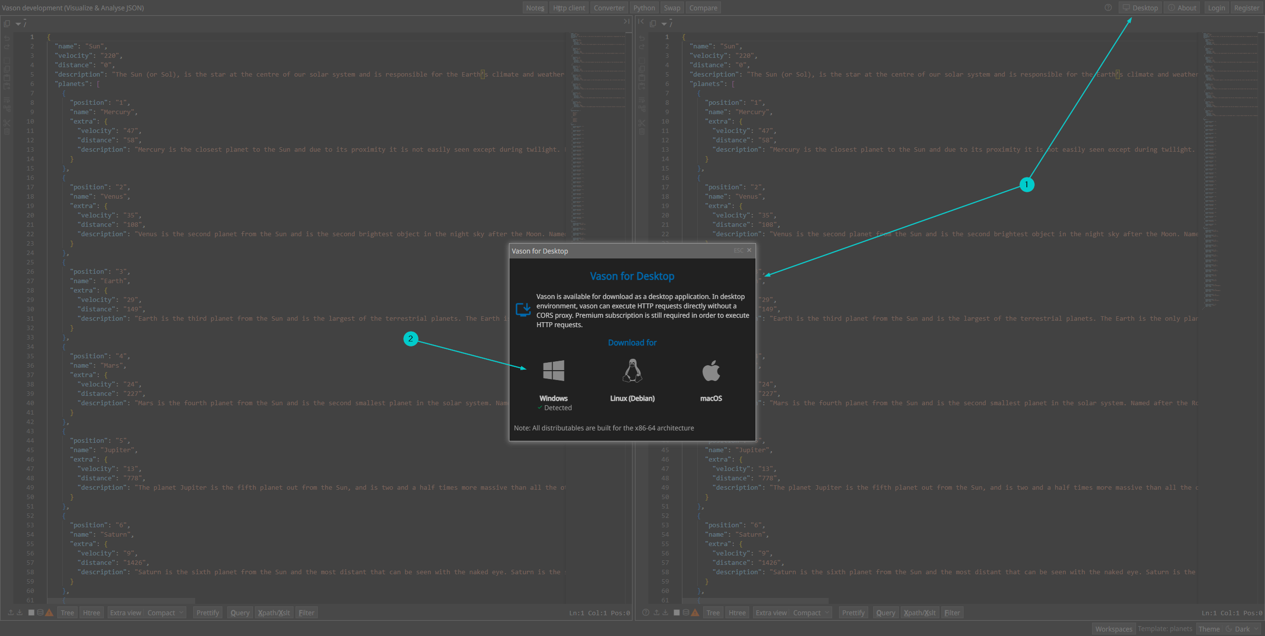Open Compact dropdown in left editor
Viewport: 1265px width, 636px height.
(x=166, y=613)
